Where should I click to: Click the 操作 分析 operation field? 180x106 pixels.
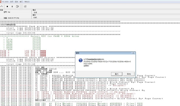click(106, 17)
